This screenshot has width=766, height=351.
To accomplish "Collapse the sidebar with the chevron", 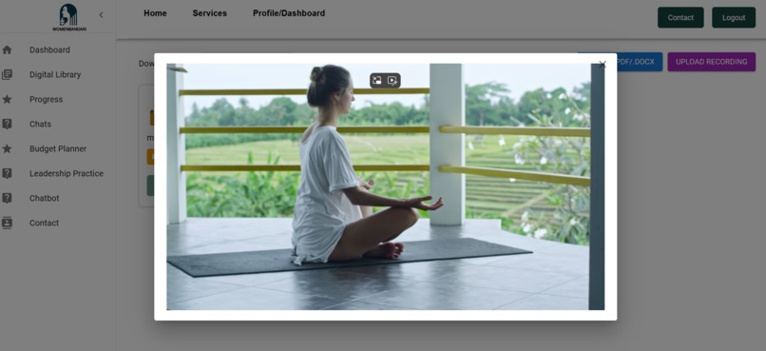I will (101, 15).
